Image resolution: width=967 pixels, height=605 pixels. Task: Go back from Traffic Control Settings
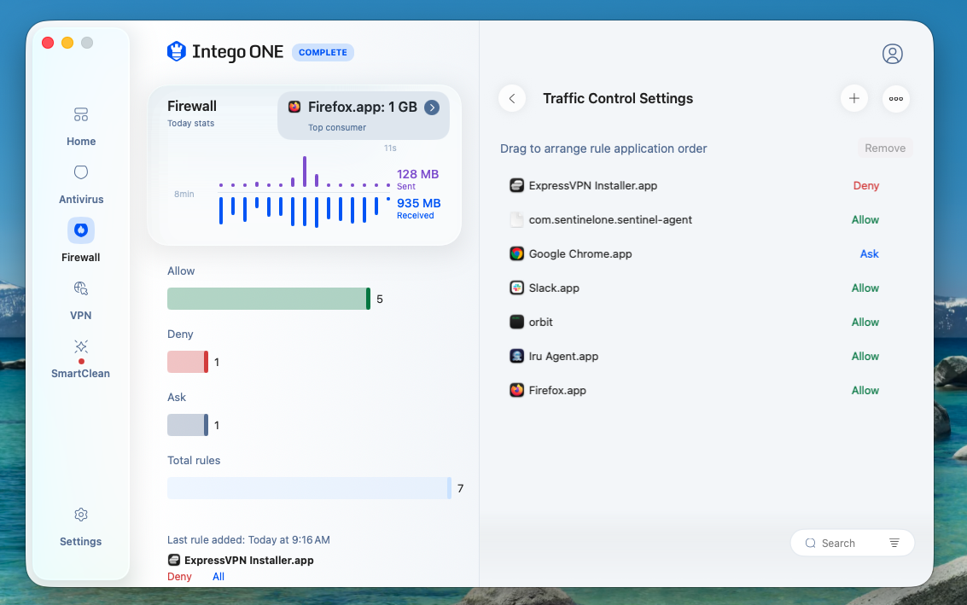click(x=512, y=99)
